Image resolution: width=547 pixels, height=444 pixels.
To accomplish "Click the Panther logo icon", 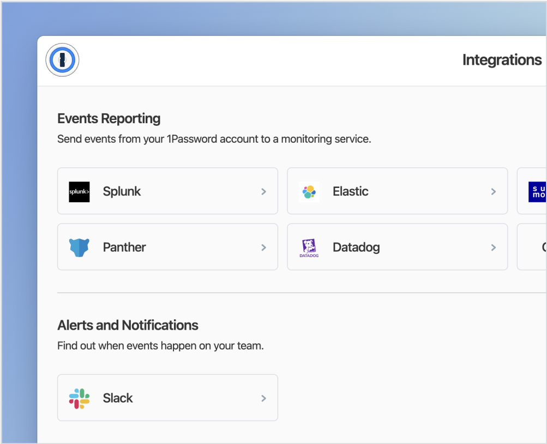I will 79,247.
